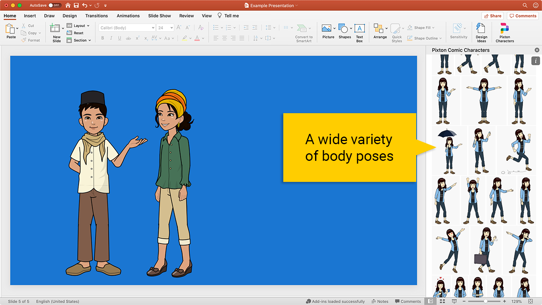This screenshot has width=542, height=305.
Task: Open the Font Color swatch
Action: point(198,38)
